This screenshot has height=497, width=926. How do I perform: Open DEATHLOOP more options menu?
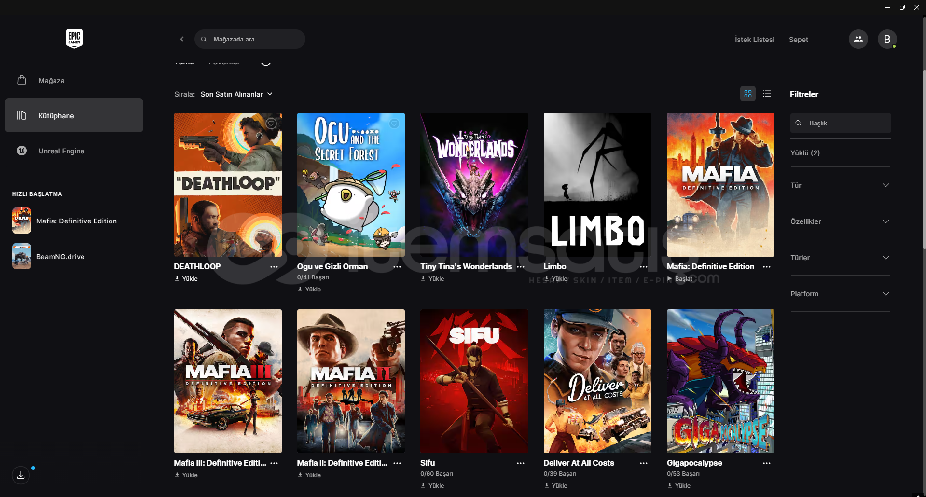tap(274, 267)
